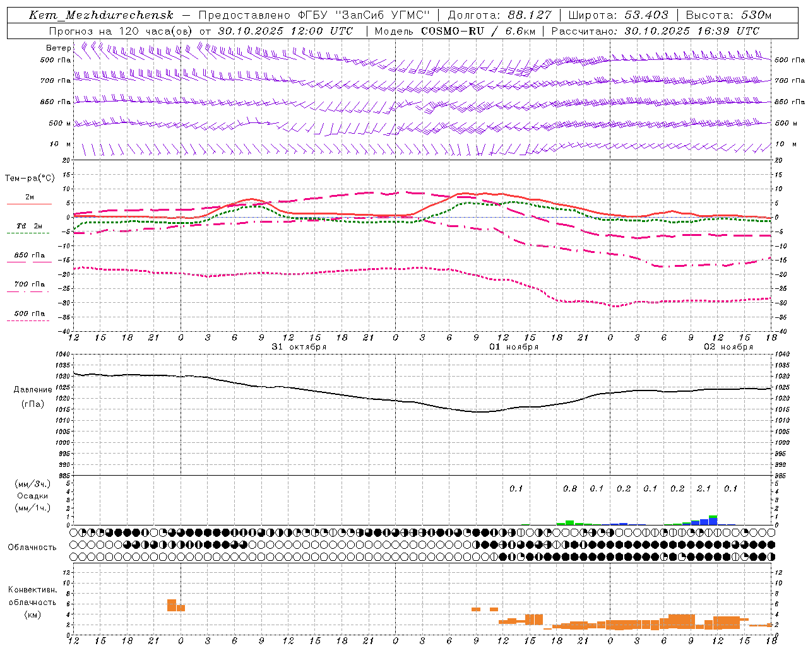Click the 02 ноября date label

pos(728,347)
